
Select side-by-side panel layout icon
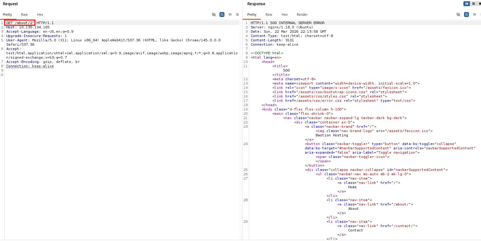pos(467,4)
